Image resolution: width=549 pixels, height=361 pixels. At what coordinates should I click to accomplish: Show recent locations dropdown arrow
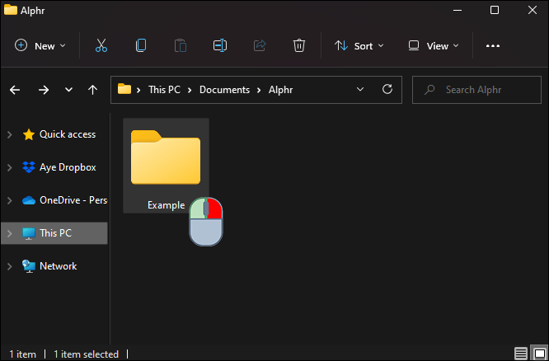[x=68, y=90]
